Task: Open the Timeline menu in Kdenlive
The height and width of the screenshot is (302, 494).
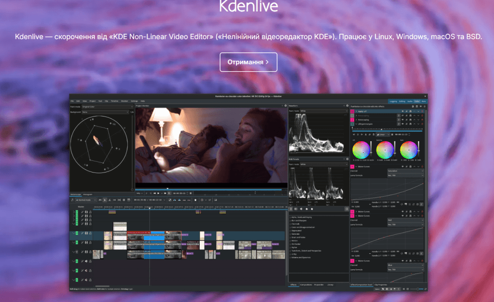Action: [114, 101]
